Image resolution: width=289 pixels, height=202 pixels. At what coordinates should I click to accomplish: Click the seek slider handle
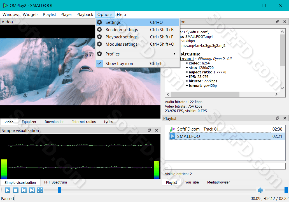tap(59, 190)
